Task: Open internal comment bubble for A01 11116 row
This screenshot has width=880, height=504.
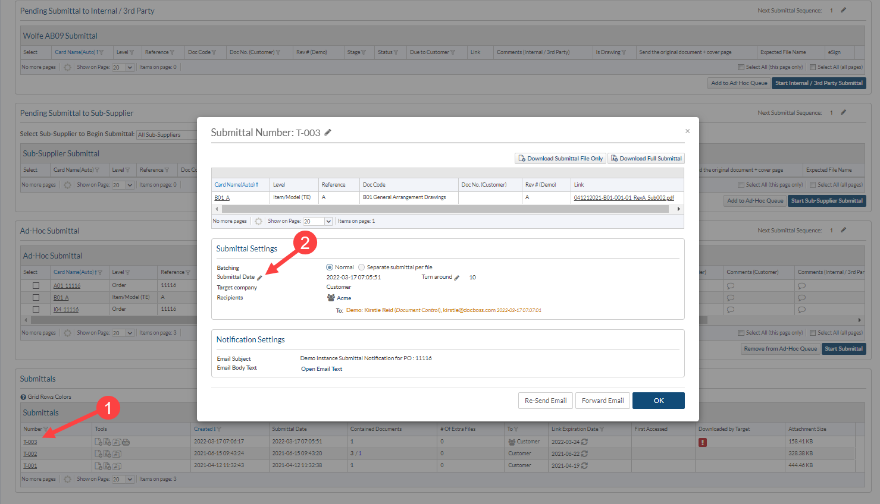Action: (801, 286)
